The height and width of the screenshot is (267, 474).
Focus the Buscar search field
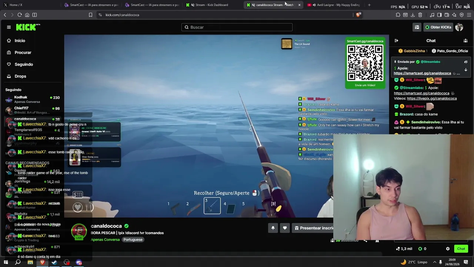(x=237, y=27)
